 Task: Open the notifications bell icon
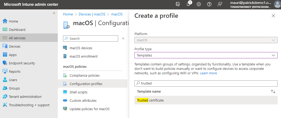coord(189,4)
